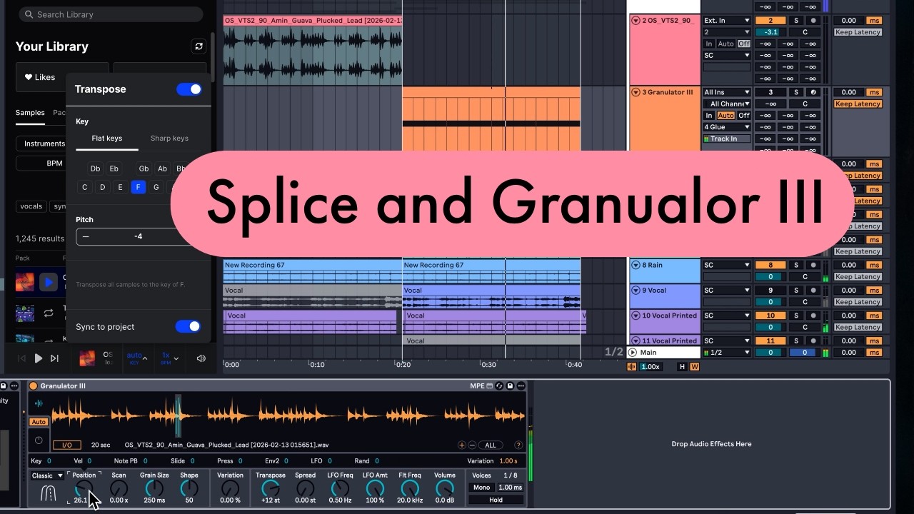The width and height of the screenshot is (914, 514).
Task: Open the Ext. In input dropdown
Action: point(727,21)
